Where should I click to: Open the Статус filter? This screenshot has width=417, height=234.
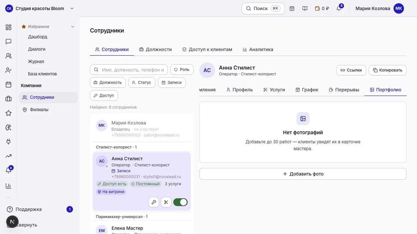point(142,83)
